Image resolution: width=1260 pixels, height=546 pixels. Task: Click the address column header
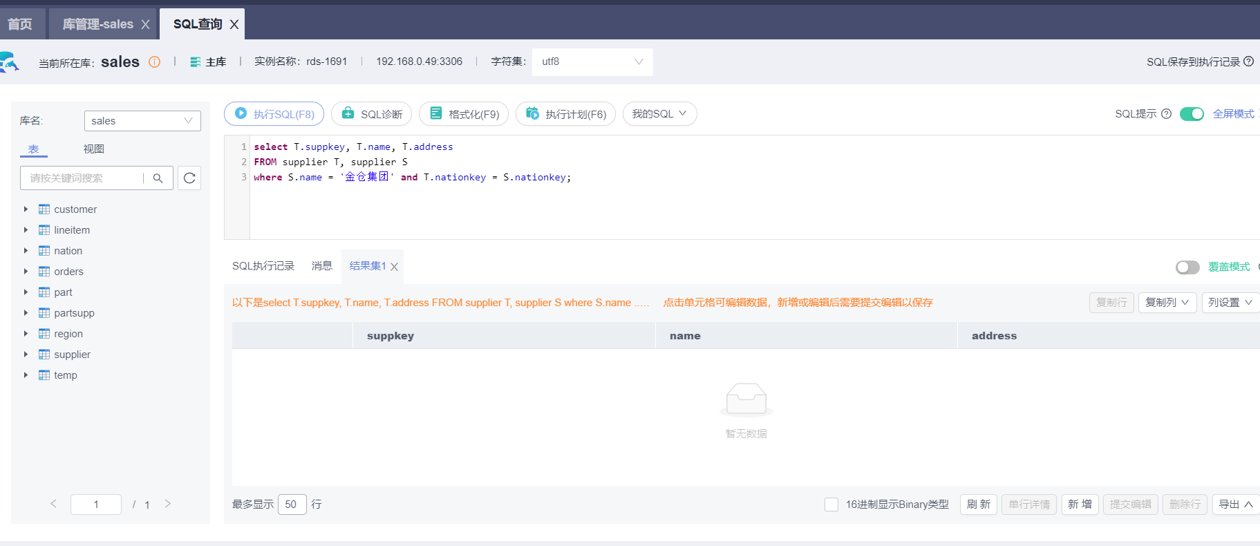1109,335
